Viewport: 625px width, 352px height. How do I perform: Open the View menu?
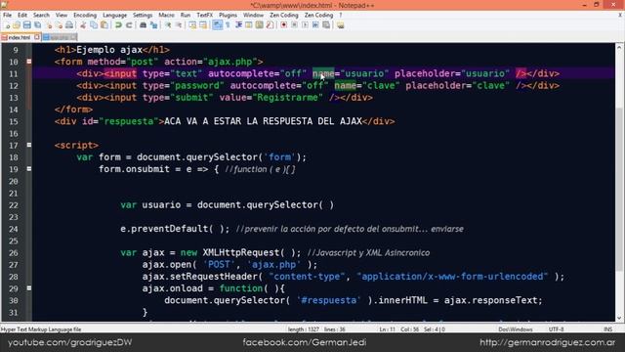tap(62, 15)
